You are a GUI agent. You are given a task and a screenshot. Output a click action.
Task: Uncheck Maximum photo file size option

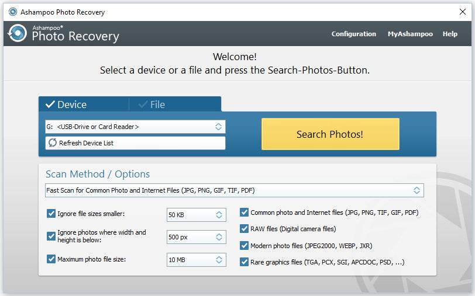point(51,259)
